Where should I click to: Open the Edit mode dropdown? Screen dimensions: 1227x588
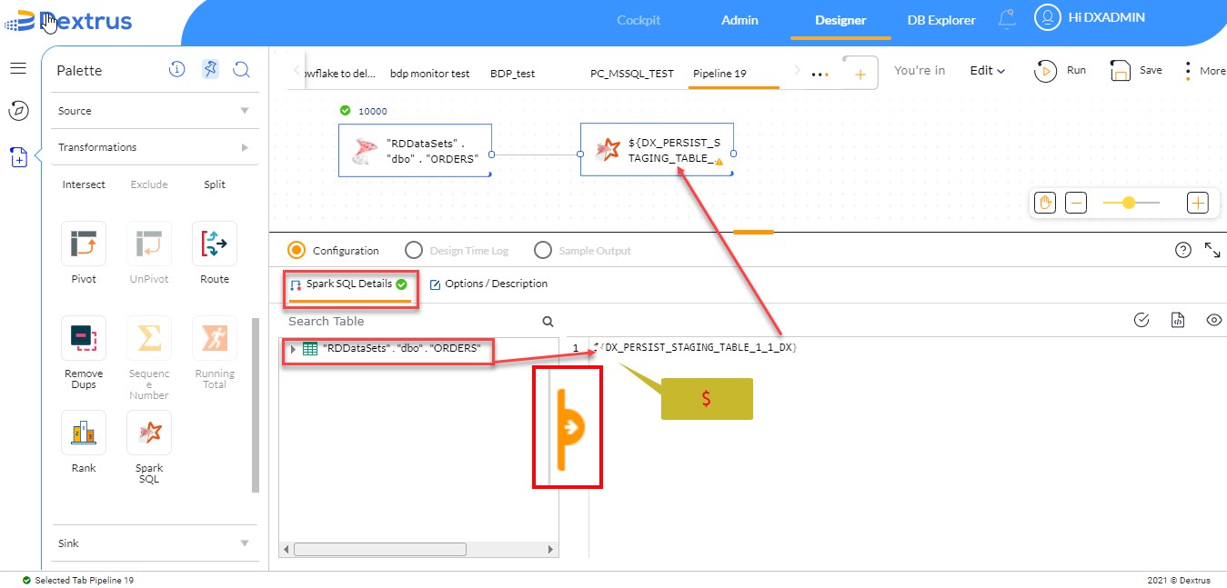[x=988, y=71]
